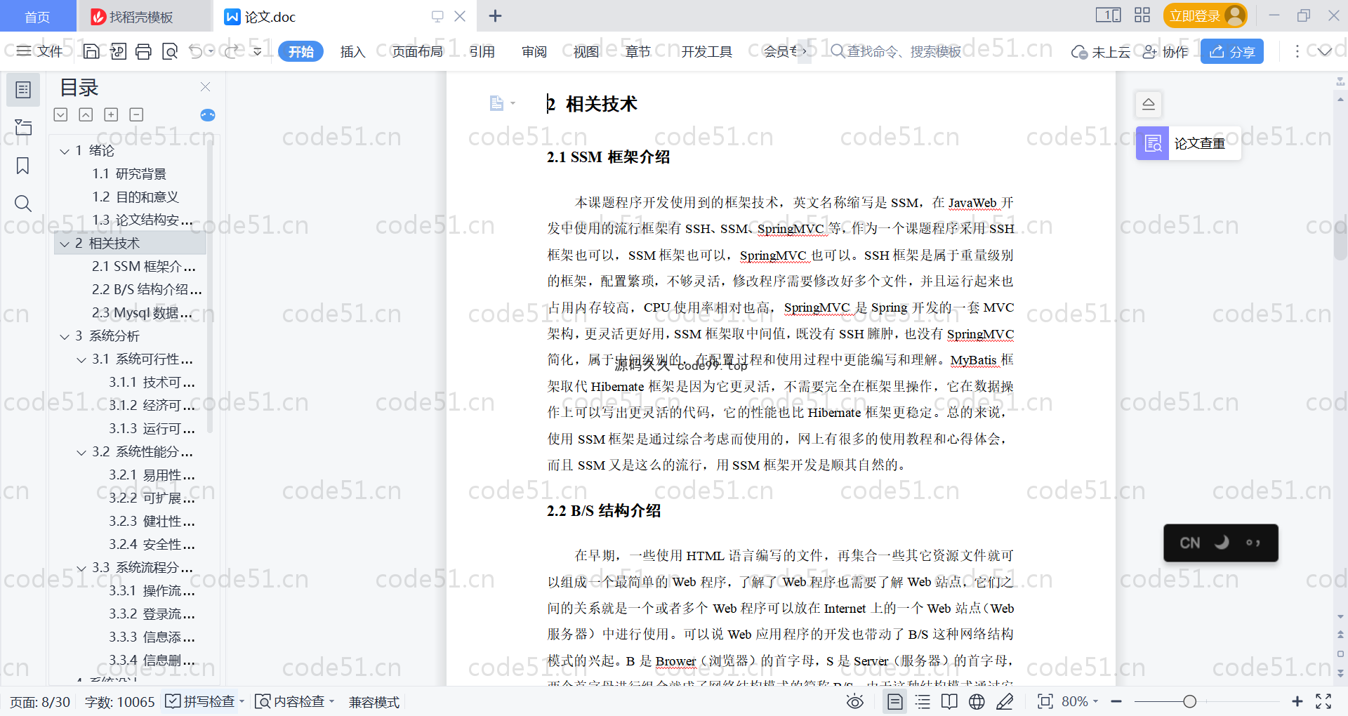Click the Print icon in toolbar
Image resolution: width=1348 pixels, height=716 pixels.
143,51
